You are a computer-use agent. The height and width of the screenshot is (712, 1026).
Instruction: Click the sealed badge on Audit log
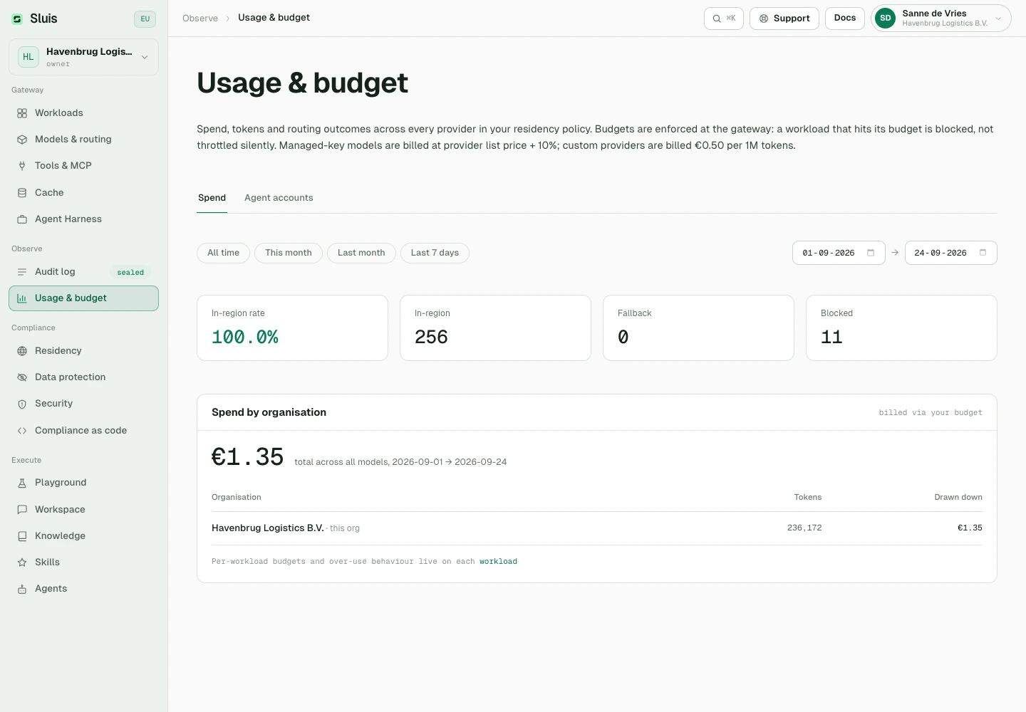click(x=130, y=273)
